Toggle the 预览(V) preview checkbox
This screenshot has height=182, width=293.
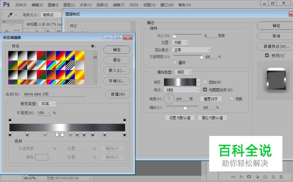tap(267, 55)
